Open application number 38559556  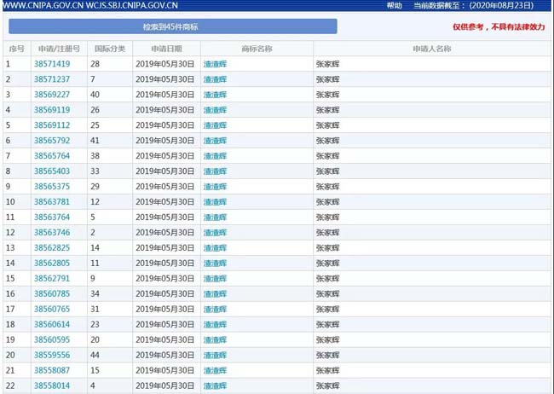click(x=52, y=356)
